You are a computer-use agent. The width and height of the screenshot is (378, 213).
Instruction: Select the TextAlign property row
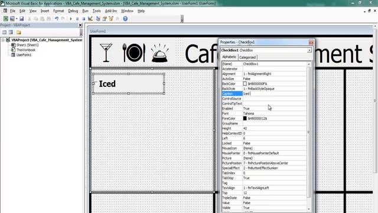click(264, 188)
